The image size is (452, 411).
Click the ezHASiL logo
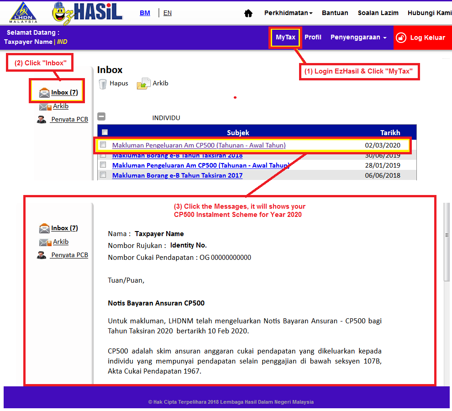click(87, 13)
